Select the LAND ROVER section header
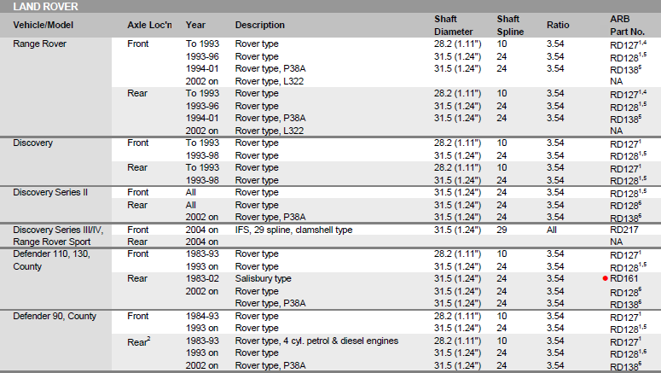661x373 pixels. click(x=45, y=7)
